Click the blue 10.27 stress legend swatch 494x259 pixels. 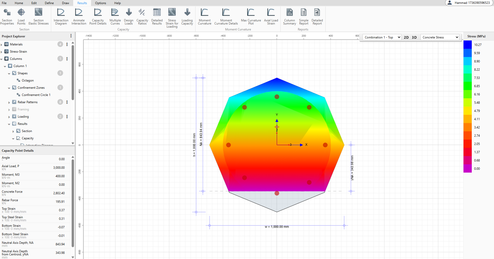[x=468, y=45]
